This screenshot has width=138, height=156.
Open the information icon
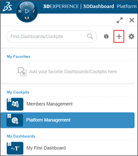106,36
